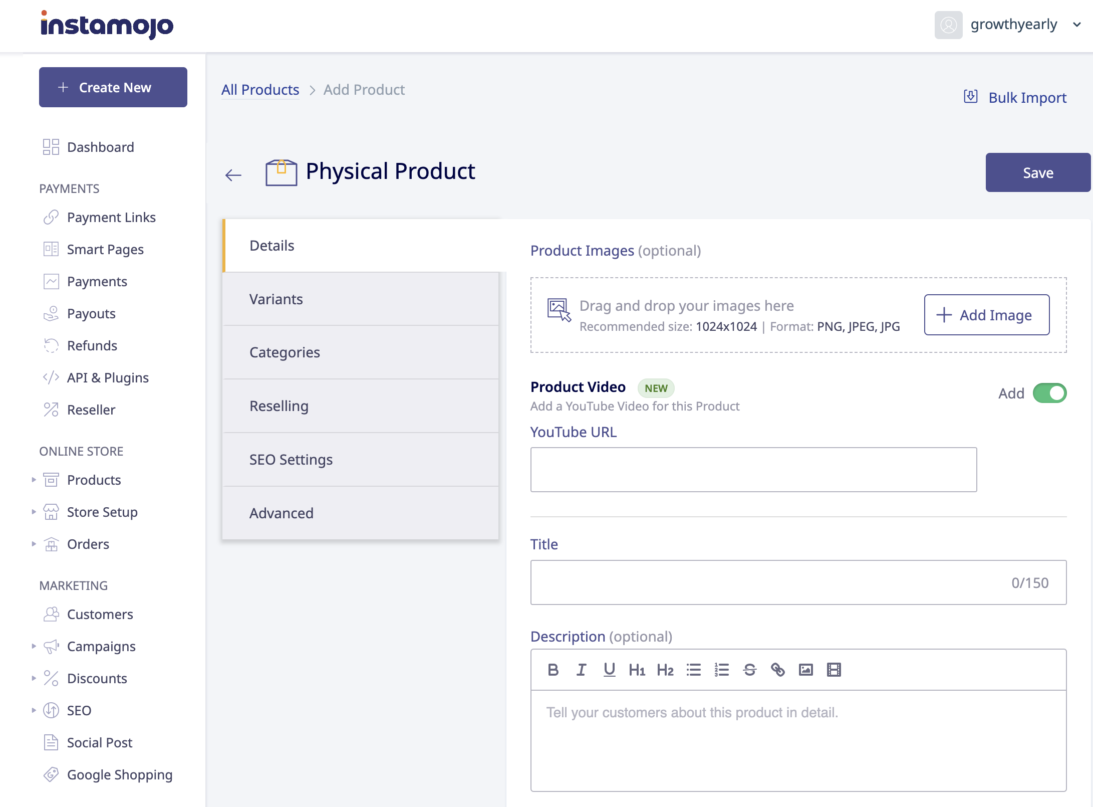The height and width of the screenshot is (807, 1093).
Task: Insert a bulleted list
Action: (694, 670)
